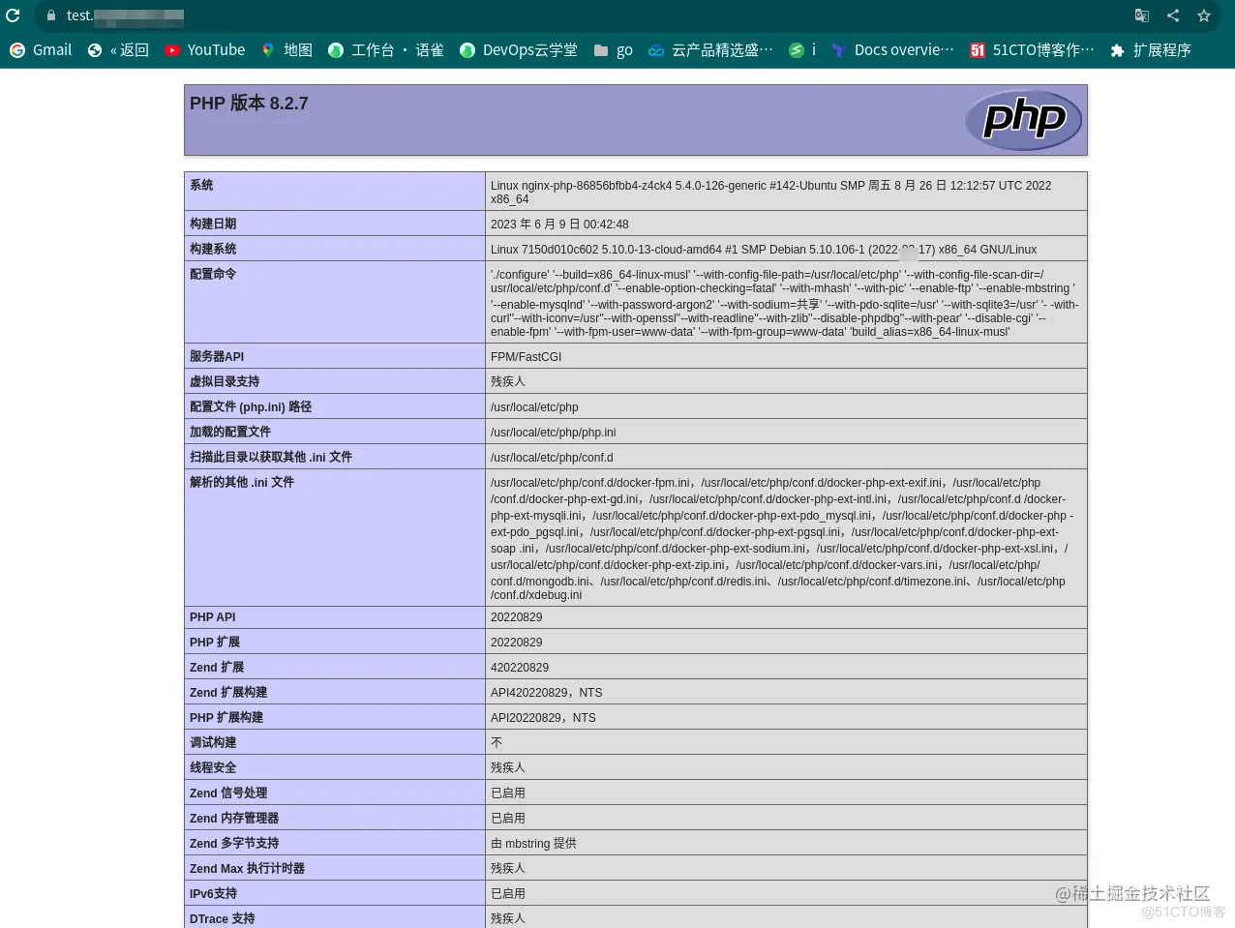
Task: Click the 服务器API row label
Action: coord(217,356)
